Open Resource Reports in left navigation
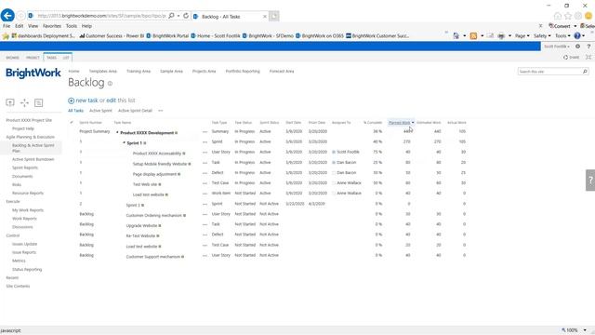The width and height of the screenshot is (595, 335). 28,194
